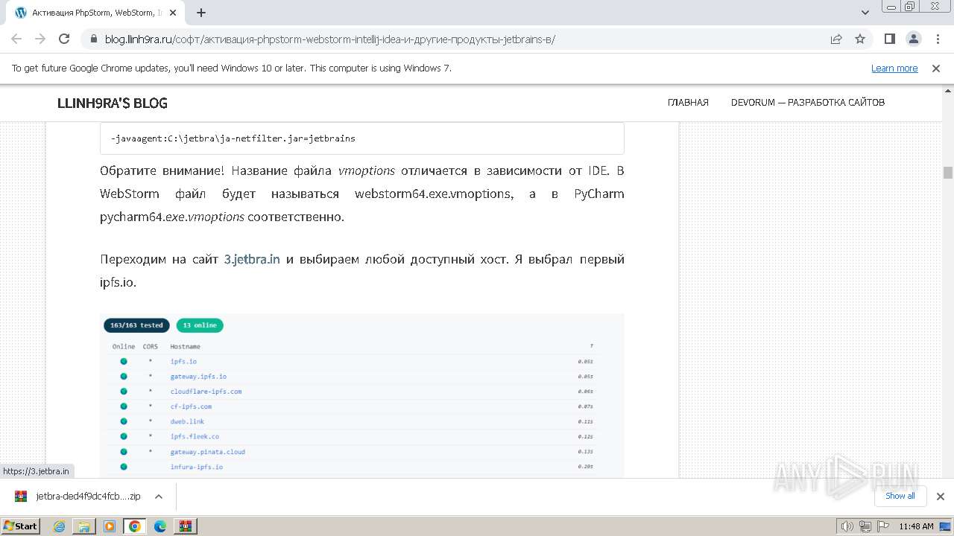Click dweb.link hostname in the image
Image resolution: width=954 pixels, height=536 pixels.
click(187, 421)
